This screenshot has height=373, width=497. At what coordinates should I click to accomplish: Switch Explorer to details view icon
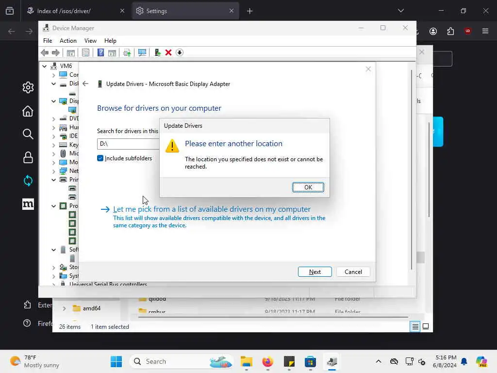tap(415, 326)
